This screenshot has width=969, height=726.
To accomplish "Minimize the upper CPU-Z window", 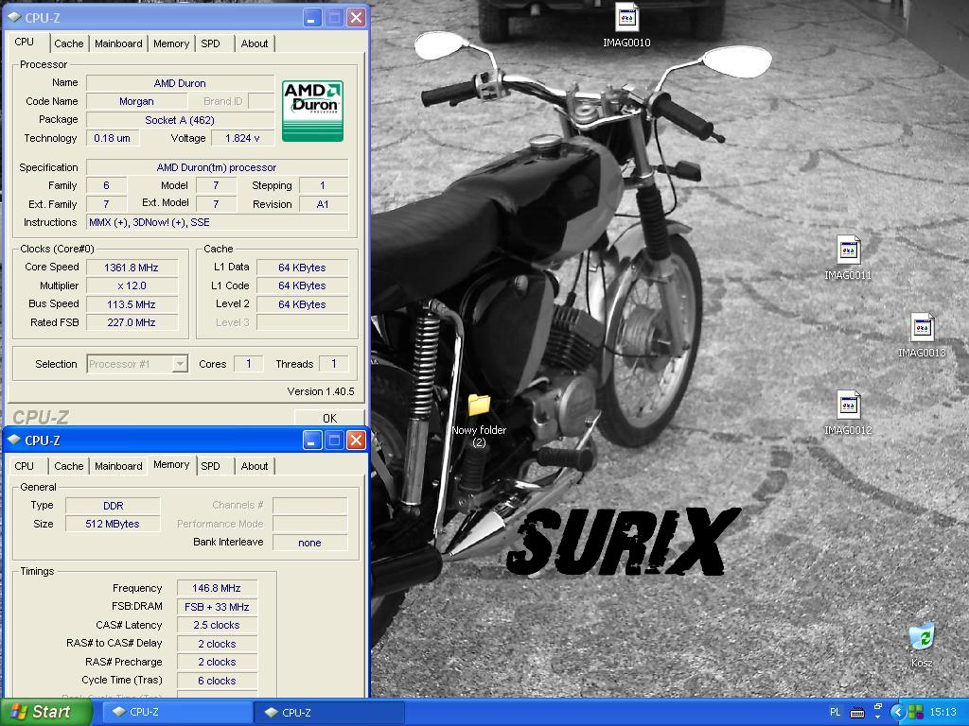I will [311, 17].
